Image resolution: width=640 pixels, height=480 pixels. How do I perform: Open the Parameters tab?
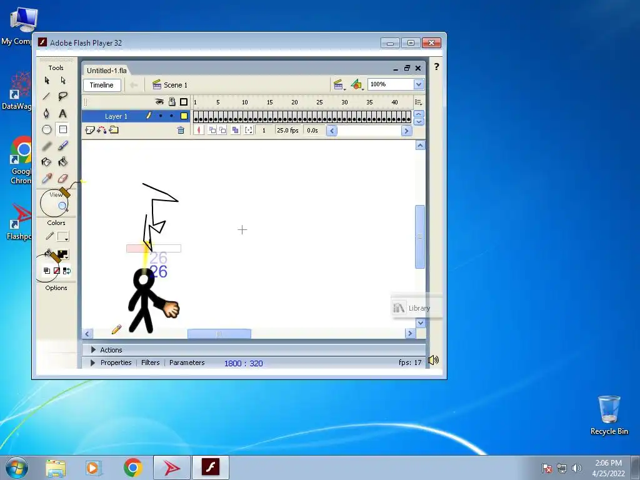pyautogui.click(x=187, y=362)
